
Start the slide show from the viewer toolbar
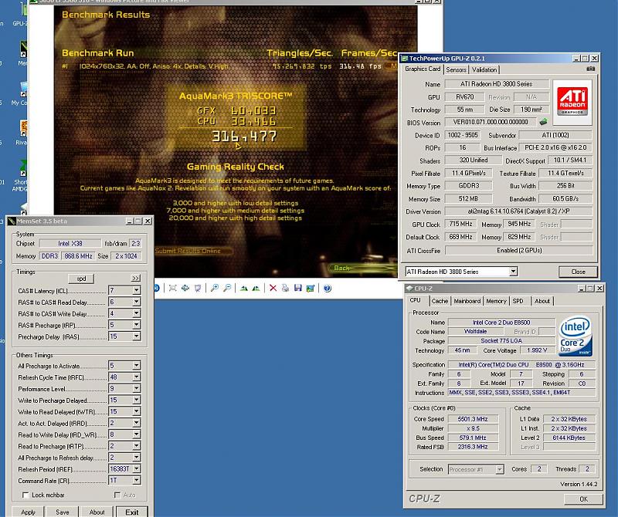198,289
